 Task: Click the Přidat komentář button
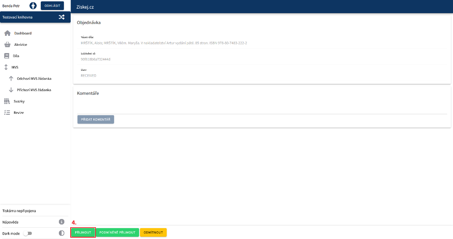[x=96, y=119]
